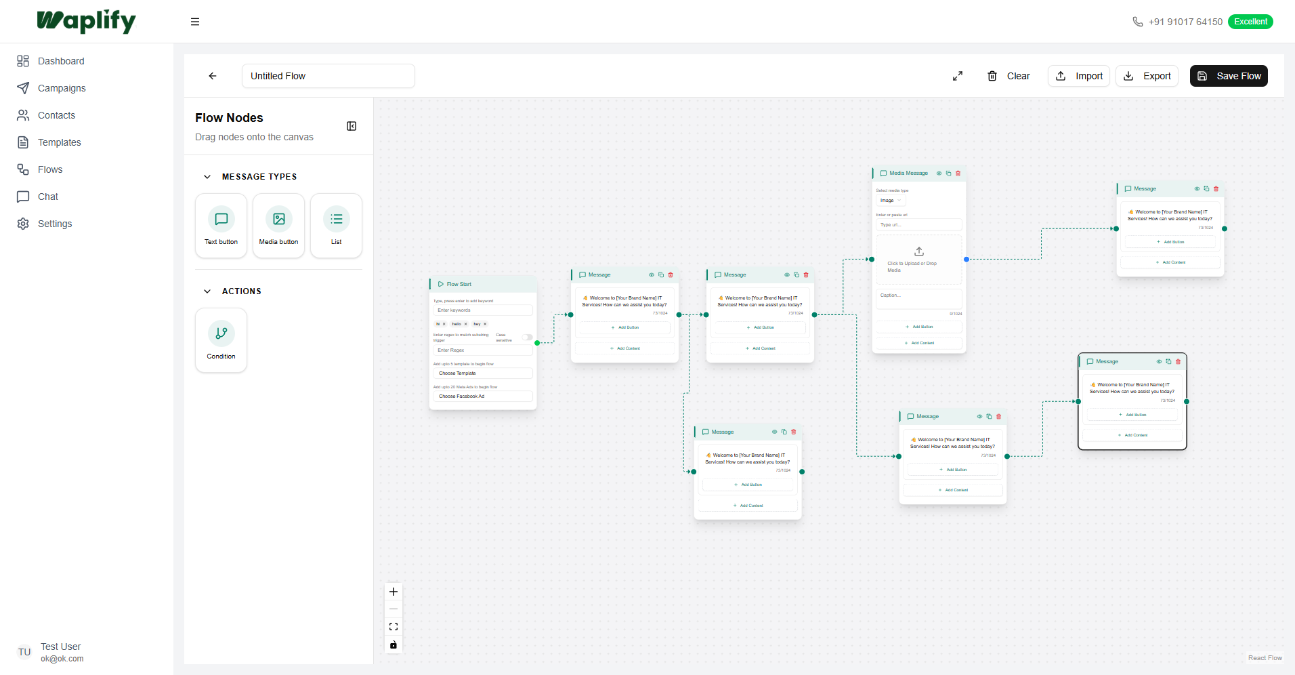Go back using the left arrow icon
The height and width of the screenshot is (675, 1295).
tap(213, 76)
